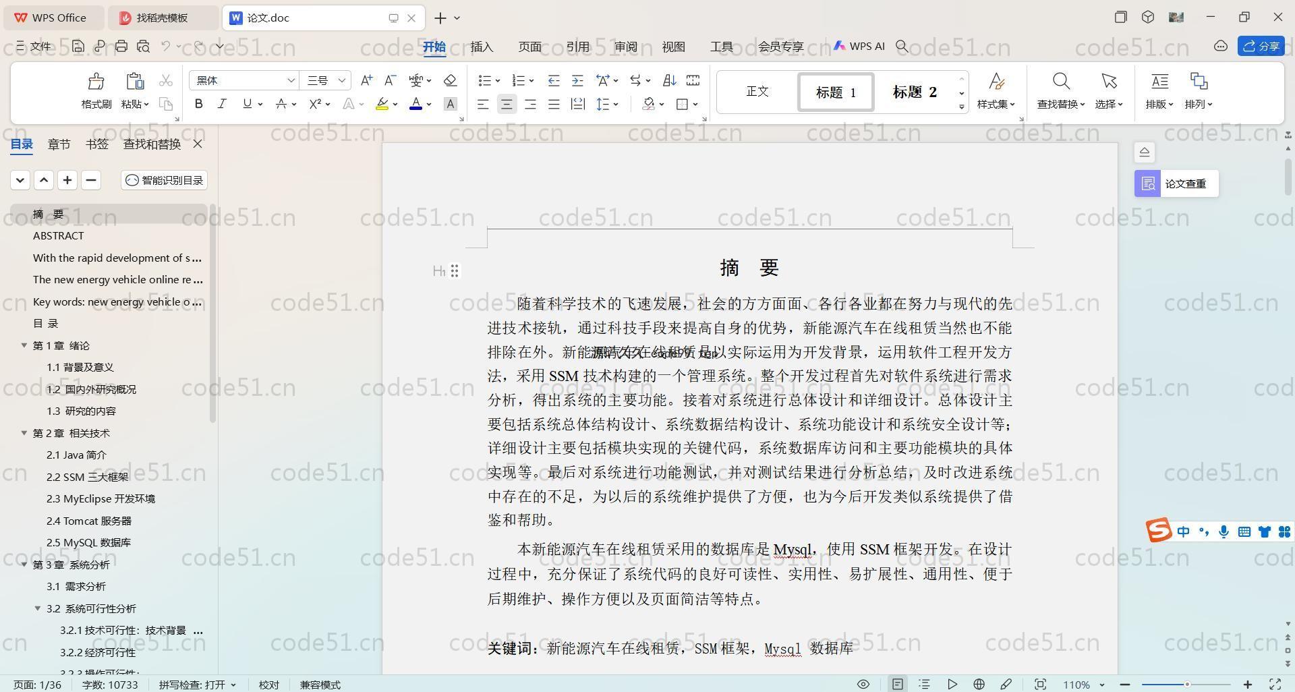Collapse the 第1章 绪论 outline node
The height and width of the screenshot is (692, 1295).
point(24,345)
